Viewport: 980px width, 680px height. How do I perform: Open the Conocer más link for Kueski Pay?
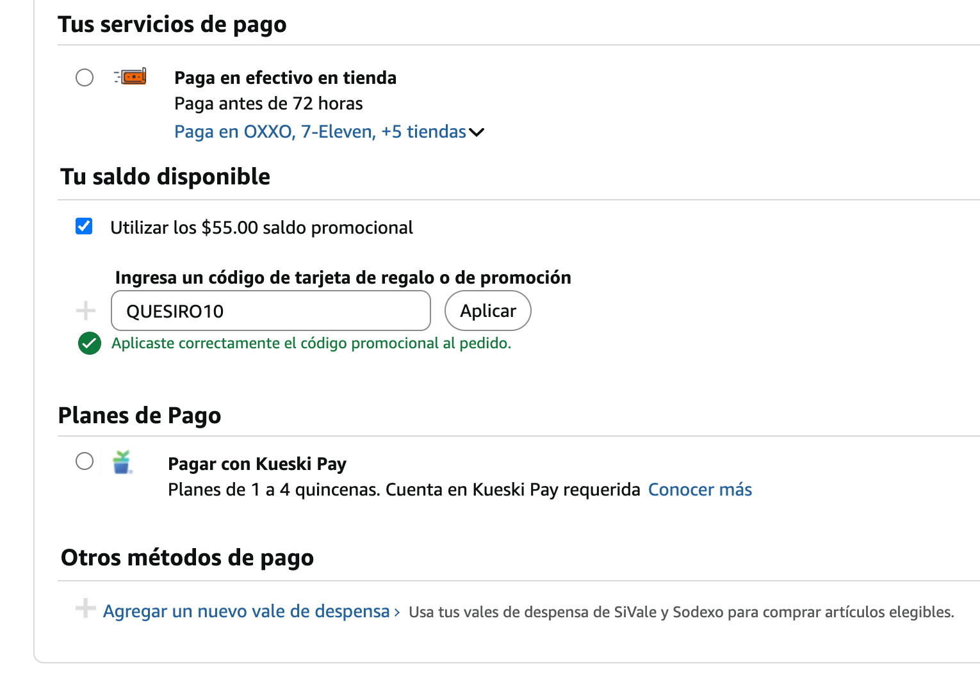click(700, 490)
